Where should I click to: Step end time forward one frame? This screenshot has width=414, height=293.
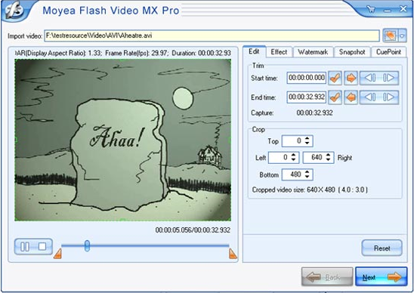pyautogui.click(x=388, y=97)
